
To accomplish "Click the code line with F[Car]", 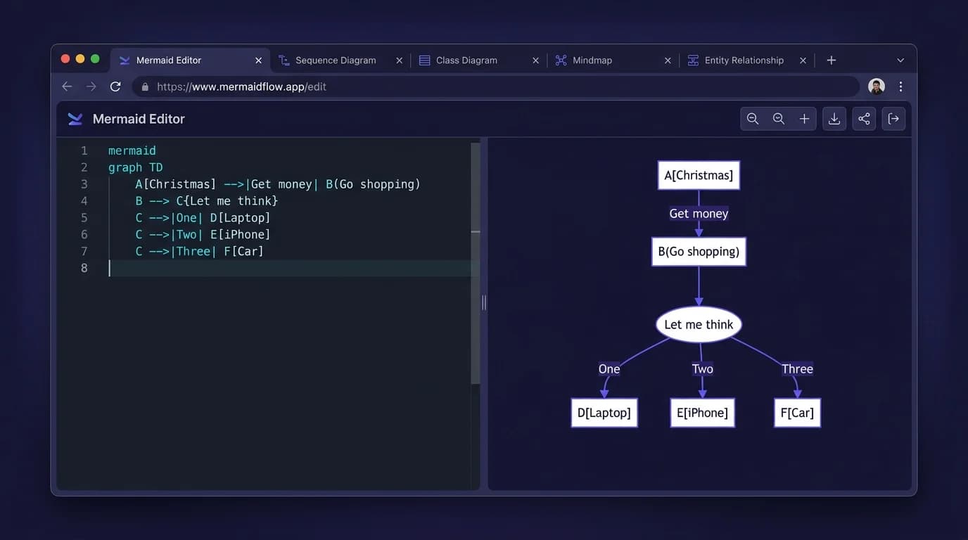I will tap(199, 252).
